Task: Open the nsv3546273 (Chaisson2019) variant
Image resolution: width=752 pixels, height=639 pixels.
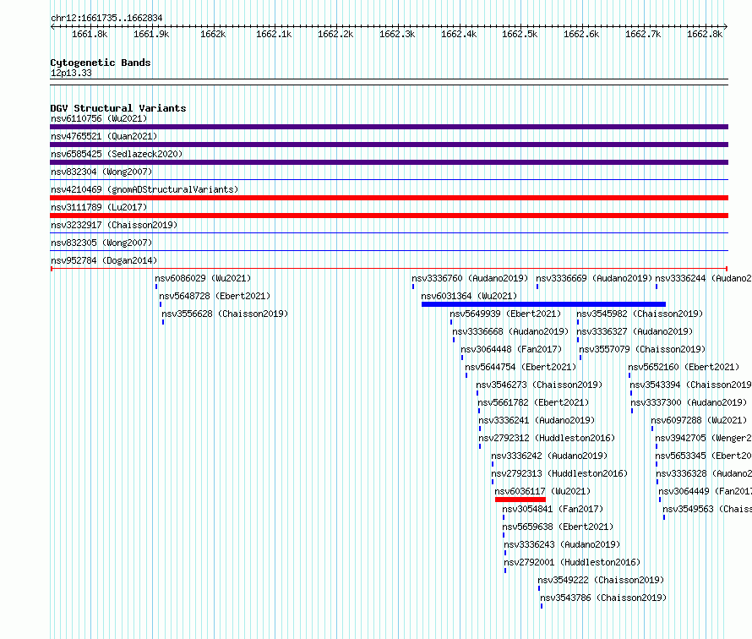Action: tap(539, 385)
